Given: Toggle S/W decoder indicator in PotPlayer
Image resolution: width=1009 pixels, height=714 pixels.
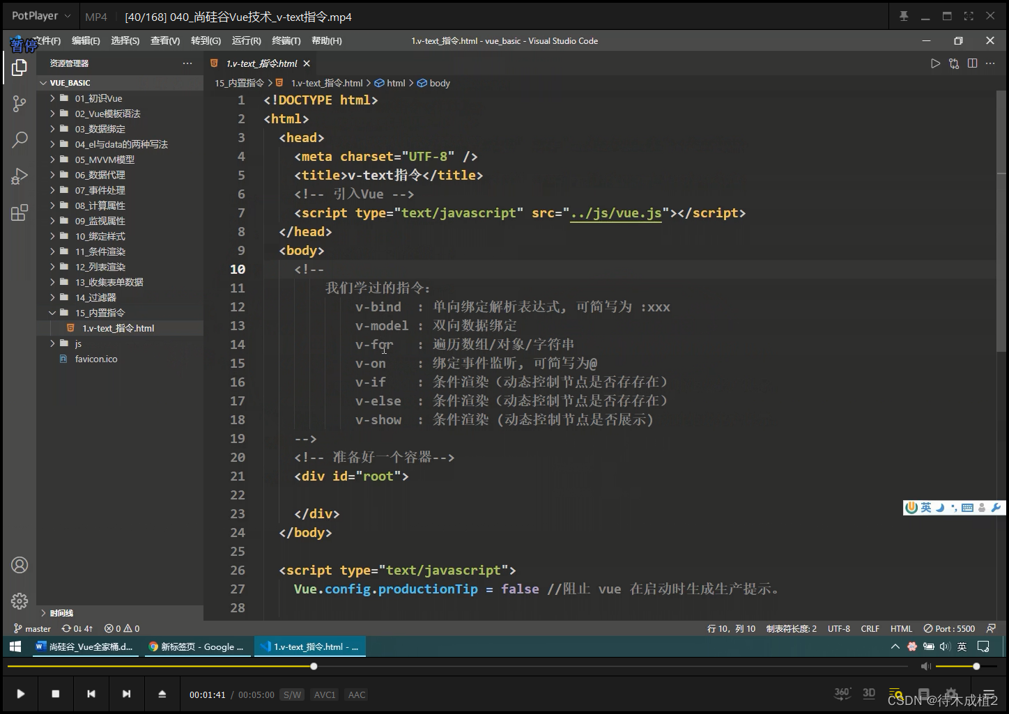Looking at the screenshot, I should click(x=293, y=694).
